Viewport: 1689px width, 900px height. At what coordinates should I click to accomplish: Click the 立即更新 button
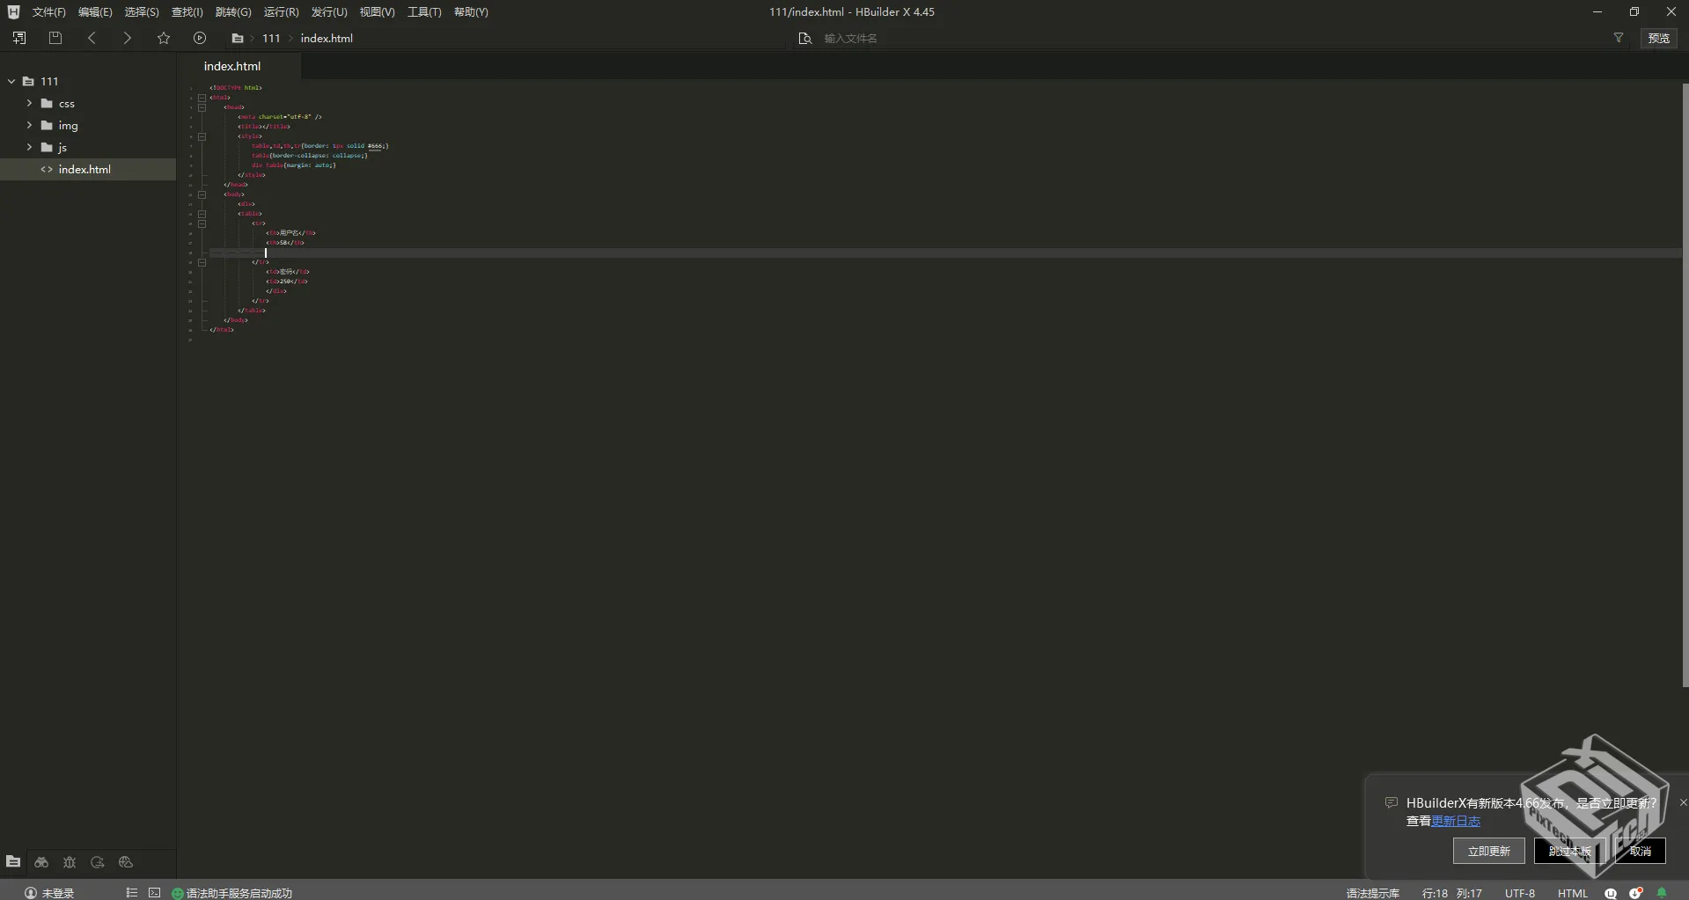tap(1488, 851)
